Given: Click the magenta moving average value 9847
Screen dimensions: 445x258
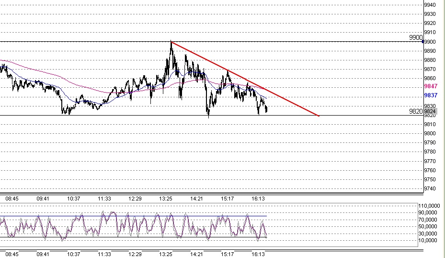Looking at the screenshot, I should pyautogui.click(x=431, y=86).
